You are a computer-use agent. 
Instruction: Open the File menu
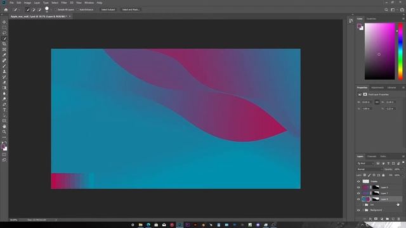tap(11, 3)
